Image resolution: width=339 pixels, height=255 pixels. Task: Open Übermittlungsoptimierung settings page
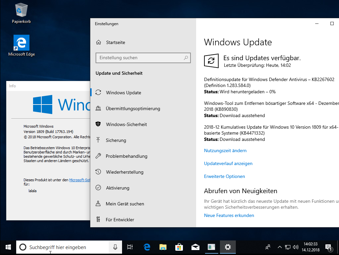tap(133, 108)
